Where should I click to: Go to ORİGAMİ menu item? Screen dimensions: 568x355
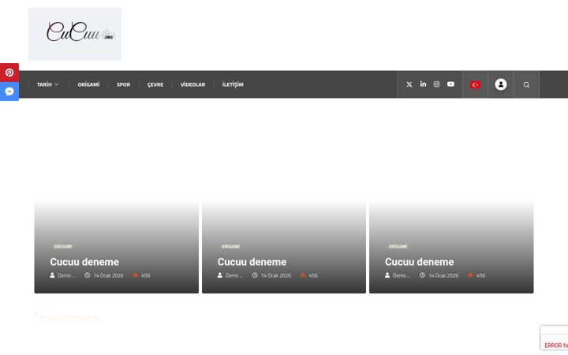click(88, 84)
